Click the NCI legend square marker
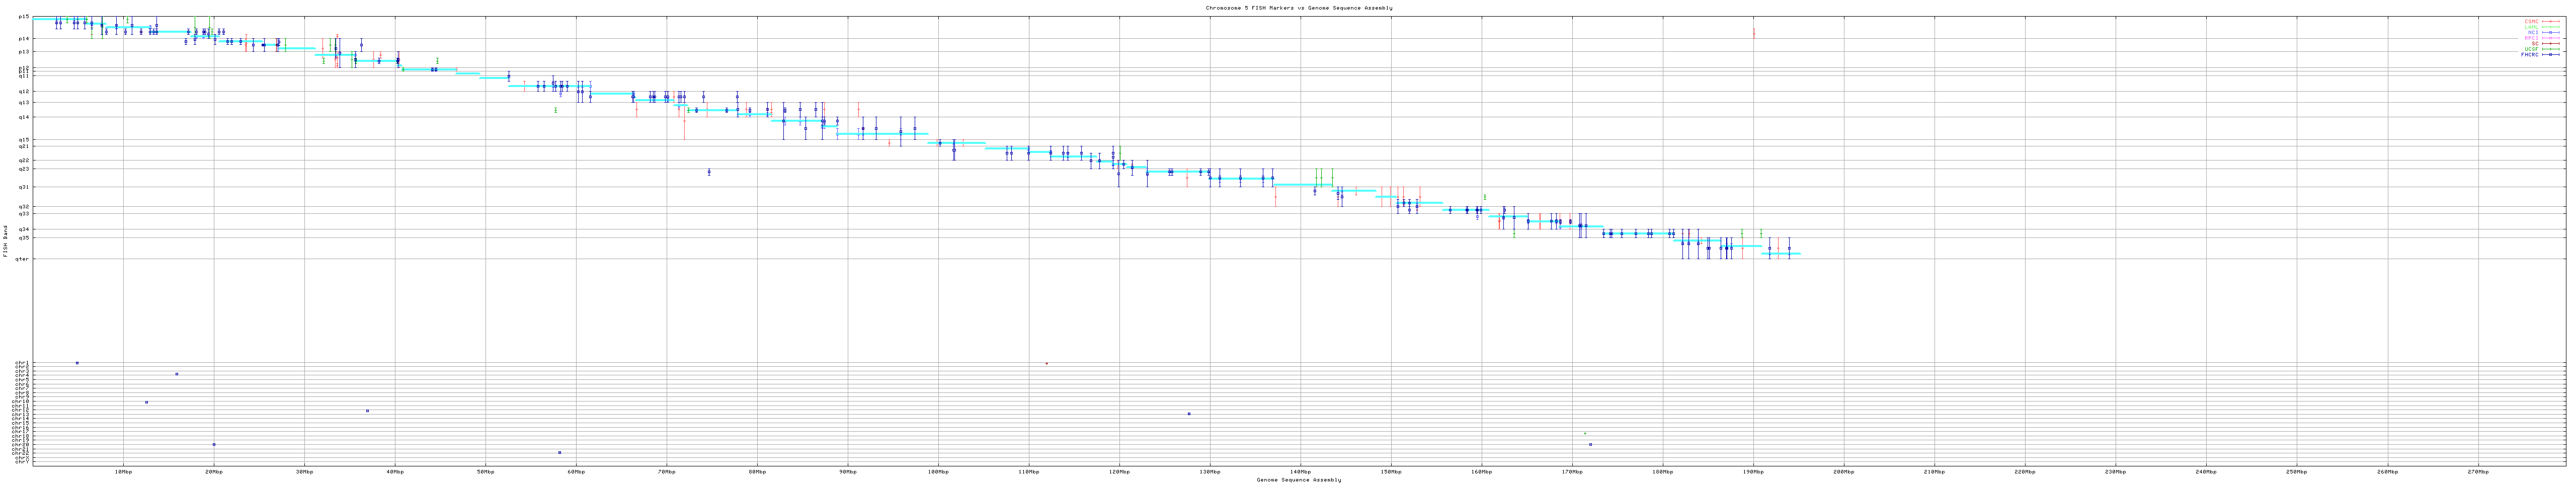This screenshot has width=2576, height=483. pos(2551,32)
